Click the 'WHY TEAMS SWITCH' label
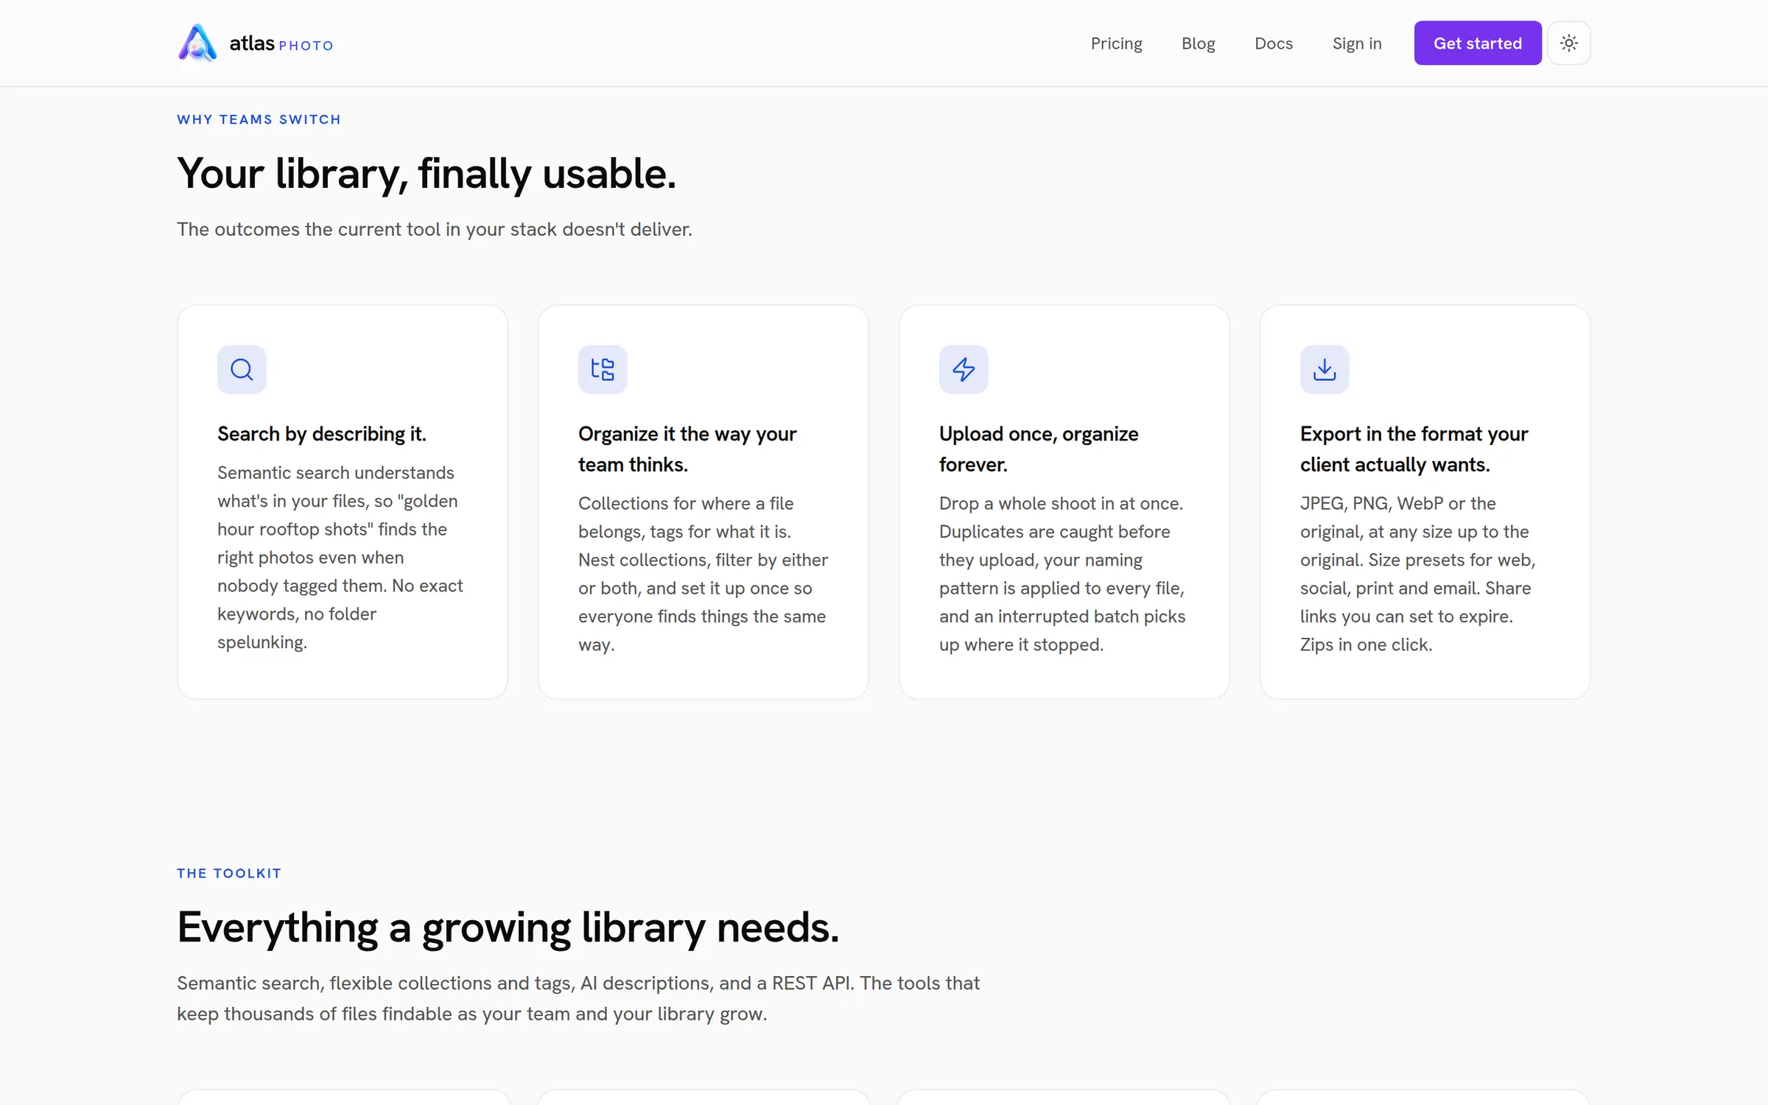The height and width of the screenshot is (1105, 1768). coord(259,119)
